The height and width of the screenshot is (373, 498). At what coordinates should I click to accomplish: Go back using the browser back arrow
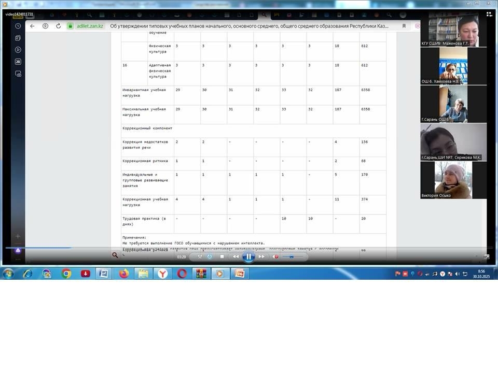32,26
